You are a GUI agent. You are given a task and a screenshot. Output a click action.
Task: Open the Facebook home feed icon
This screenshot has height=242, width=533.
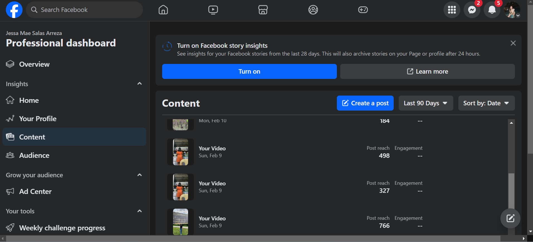(x=163, y=10)
